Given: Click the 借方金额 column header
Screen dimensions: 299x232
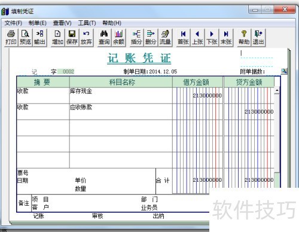Looking at the screenshot, I should (197, 82).
